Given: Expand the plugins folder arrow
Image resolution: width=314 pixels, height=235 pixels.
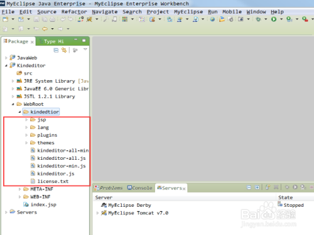Looking at the screenshot, I should click(x=26, y=135).
